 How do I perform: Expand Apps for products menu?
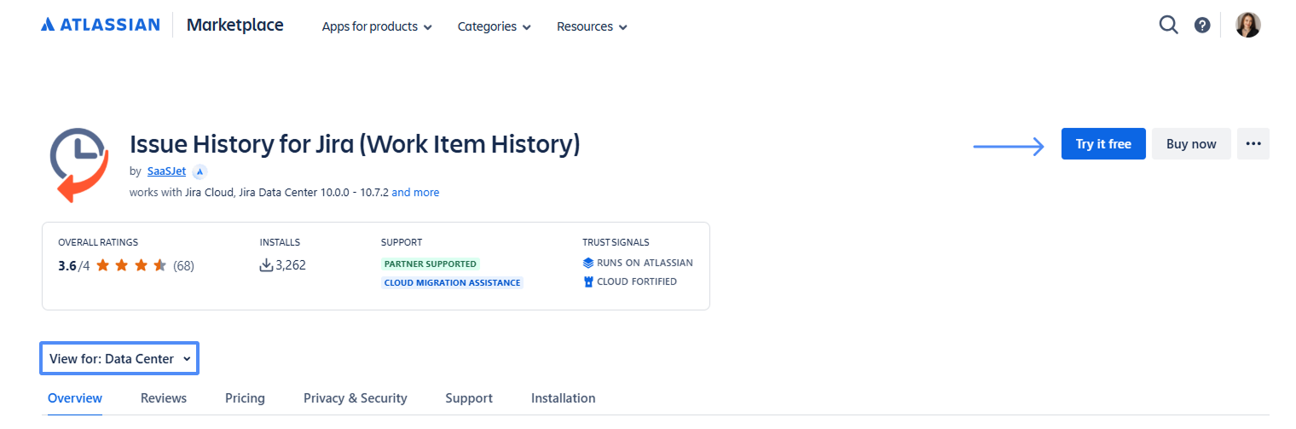click(x=377, y=26)
